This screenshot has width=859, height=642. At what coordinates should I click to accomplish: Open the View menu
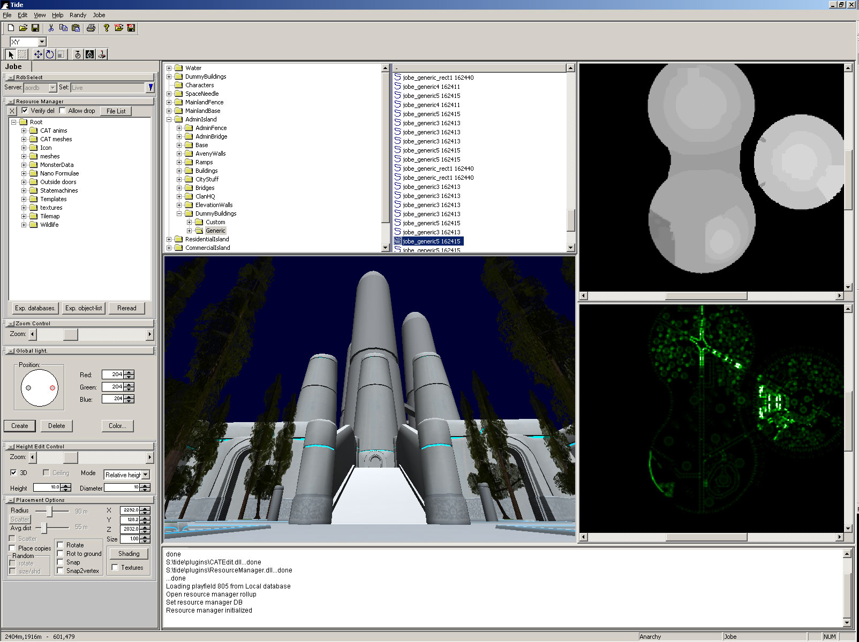40,15
